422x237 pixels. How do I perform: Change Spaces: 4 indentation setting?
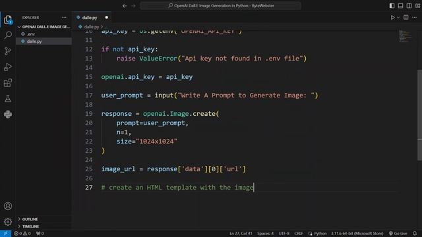pos(265,234)
